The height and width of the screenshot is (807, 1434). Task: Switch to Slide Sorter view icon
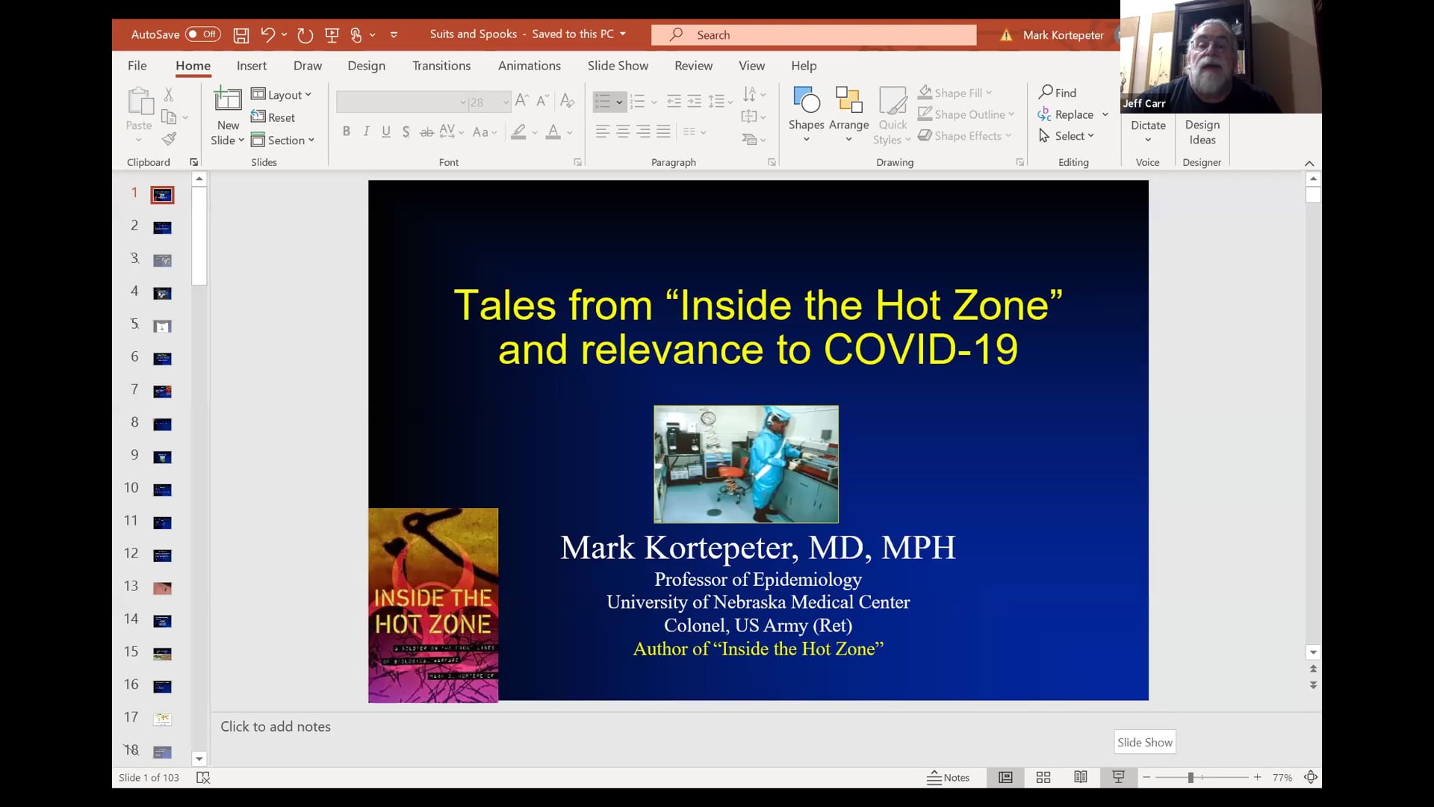click(1043, 777)
